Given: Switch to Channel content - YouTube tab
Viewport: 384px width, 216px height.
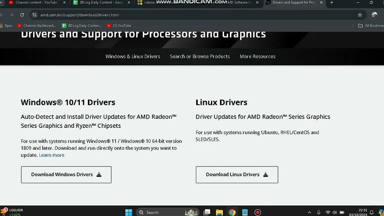Looking at the screenshot, I should (x=37, y=3).
